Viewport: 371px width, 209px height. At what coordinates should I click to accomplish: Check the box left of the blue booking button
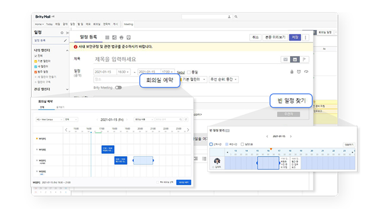click(x=157, y=182)
